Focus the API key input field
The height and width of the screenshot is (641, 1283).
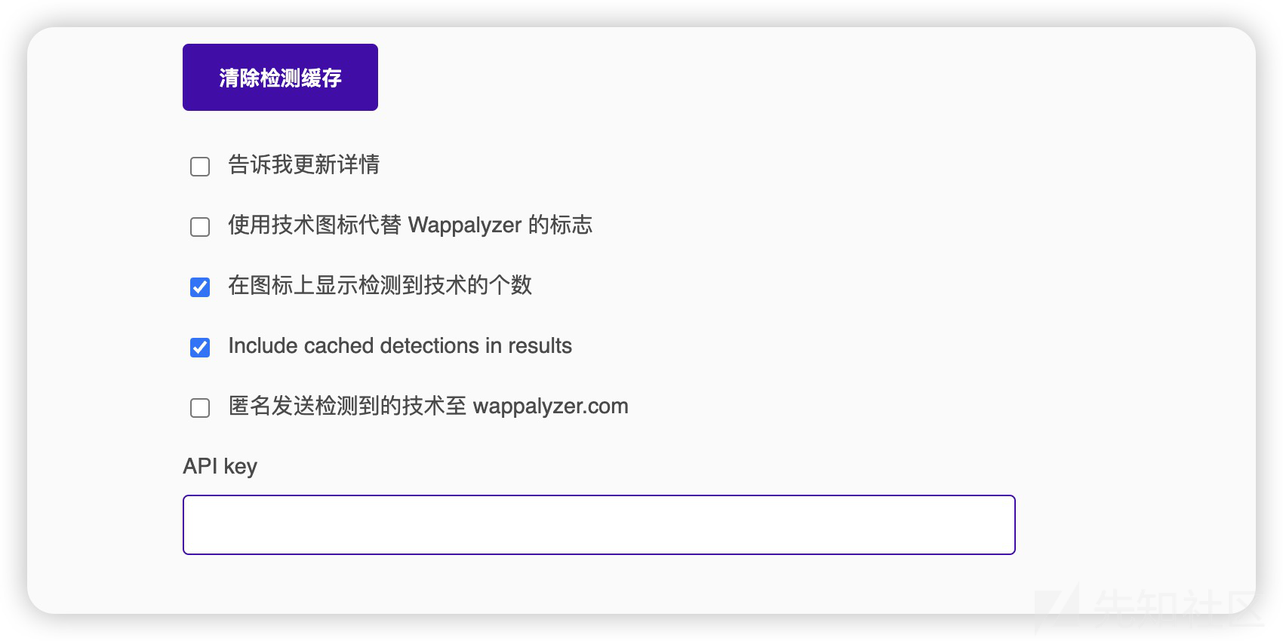pos(598,525)
